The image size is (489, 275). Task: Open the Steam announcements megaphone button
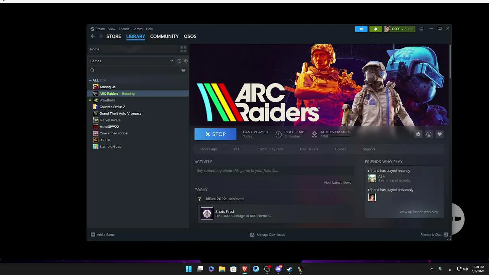(x=361, y=29)
